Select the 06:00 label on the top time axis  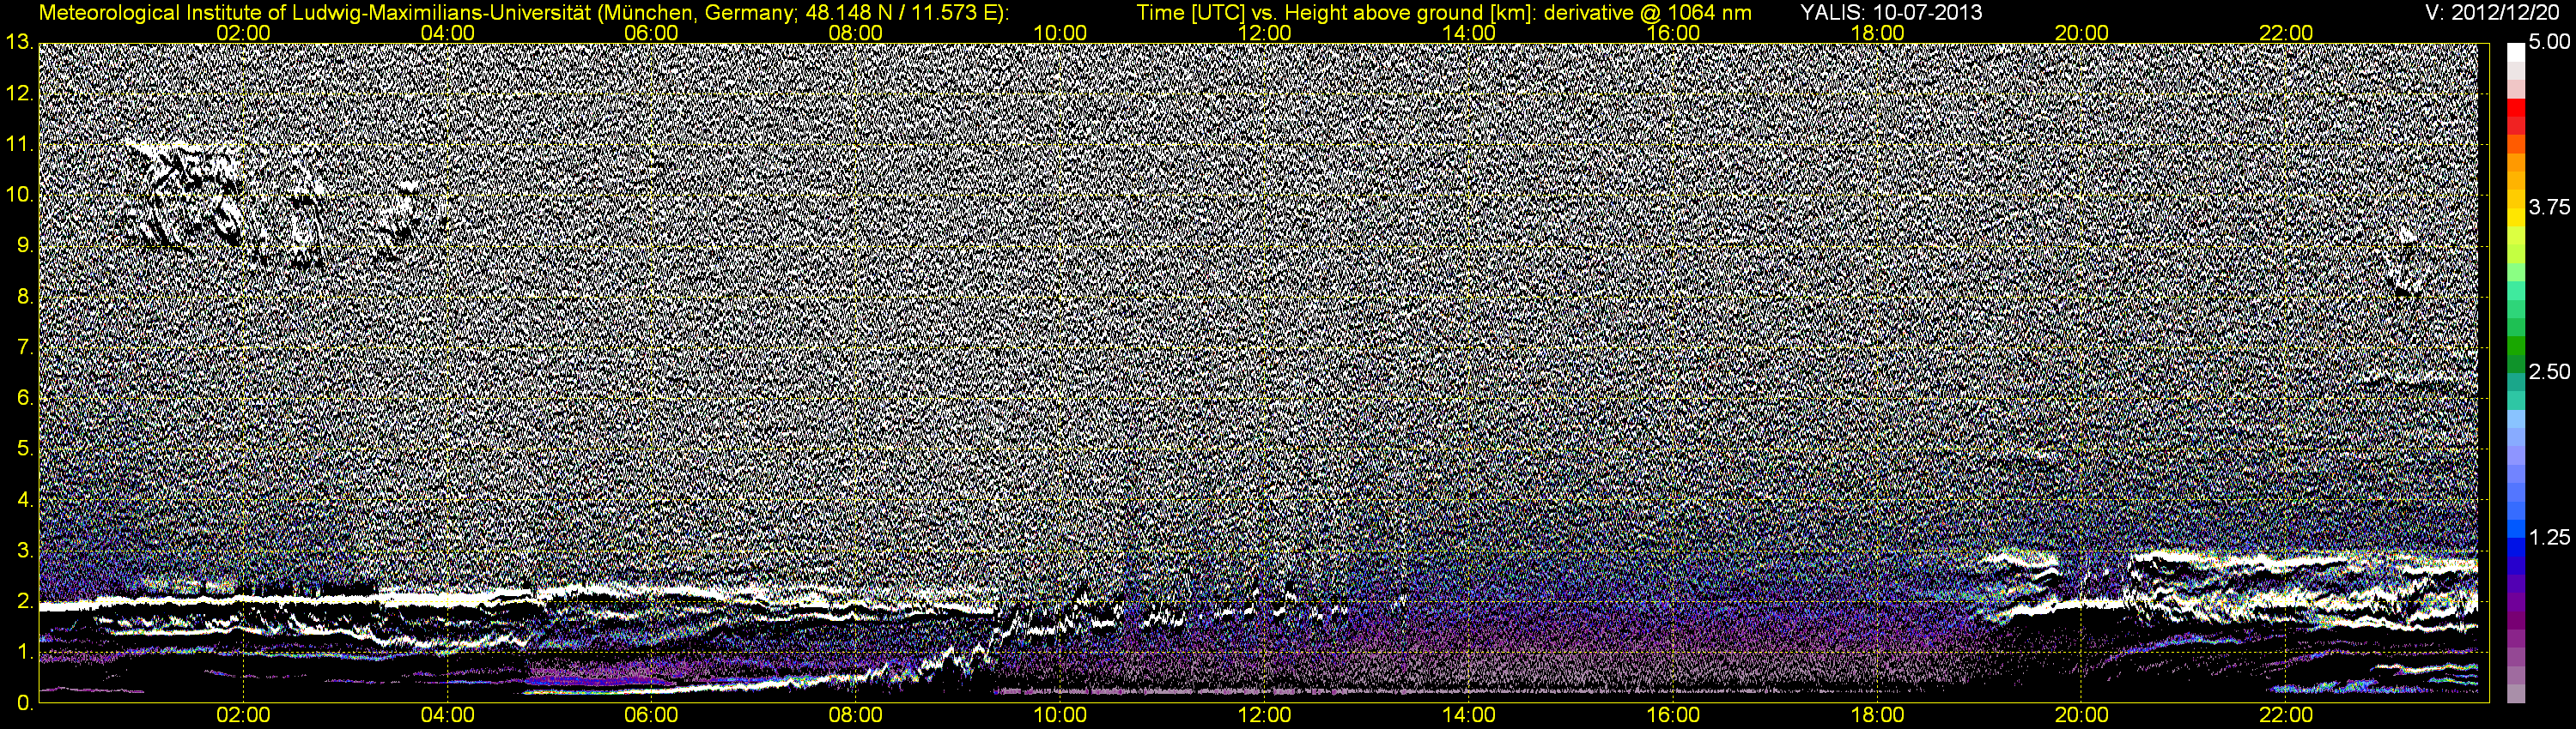tap(651, 33)
